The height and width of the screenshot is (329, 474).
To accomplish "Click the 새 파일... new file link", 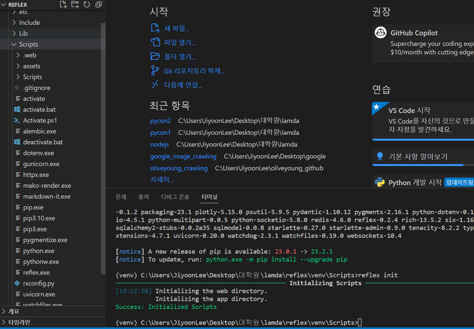I will 177,28.
